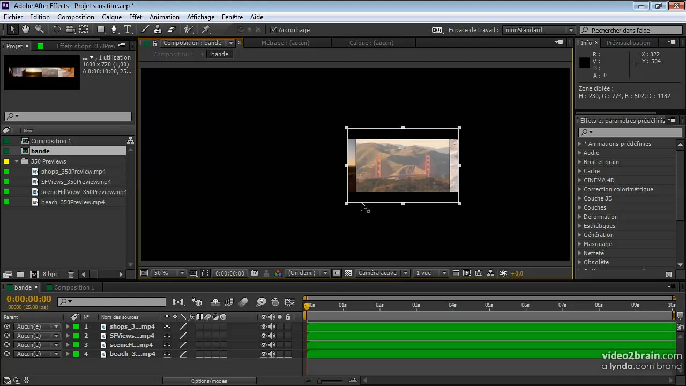Expand the Correction colorimétrique effects category
686x386 pixels.
(580, 189)
